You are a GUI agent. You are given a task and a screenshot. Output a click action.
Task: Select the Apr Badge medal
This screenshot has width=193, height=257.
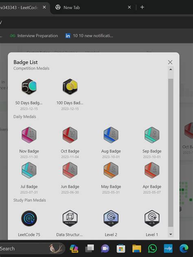click(152, 170)
